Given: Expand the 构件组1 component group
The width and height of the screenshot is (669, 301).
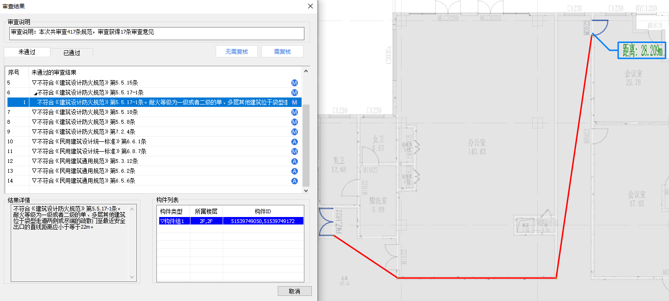Looking at the screenshot, I should 162,221.
